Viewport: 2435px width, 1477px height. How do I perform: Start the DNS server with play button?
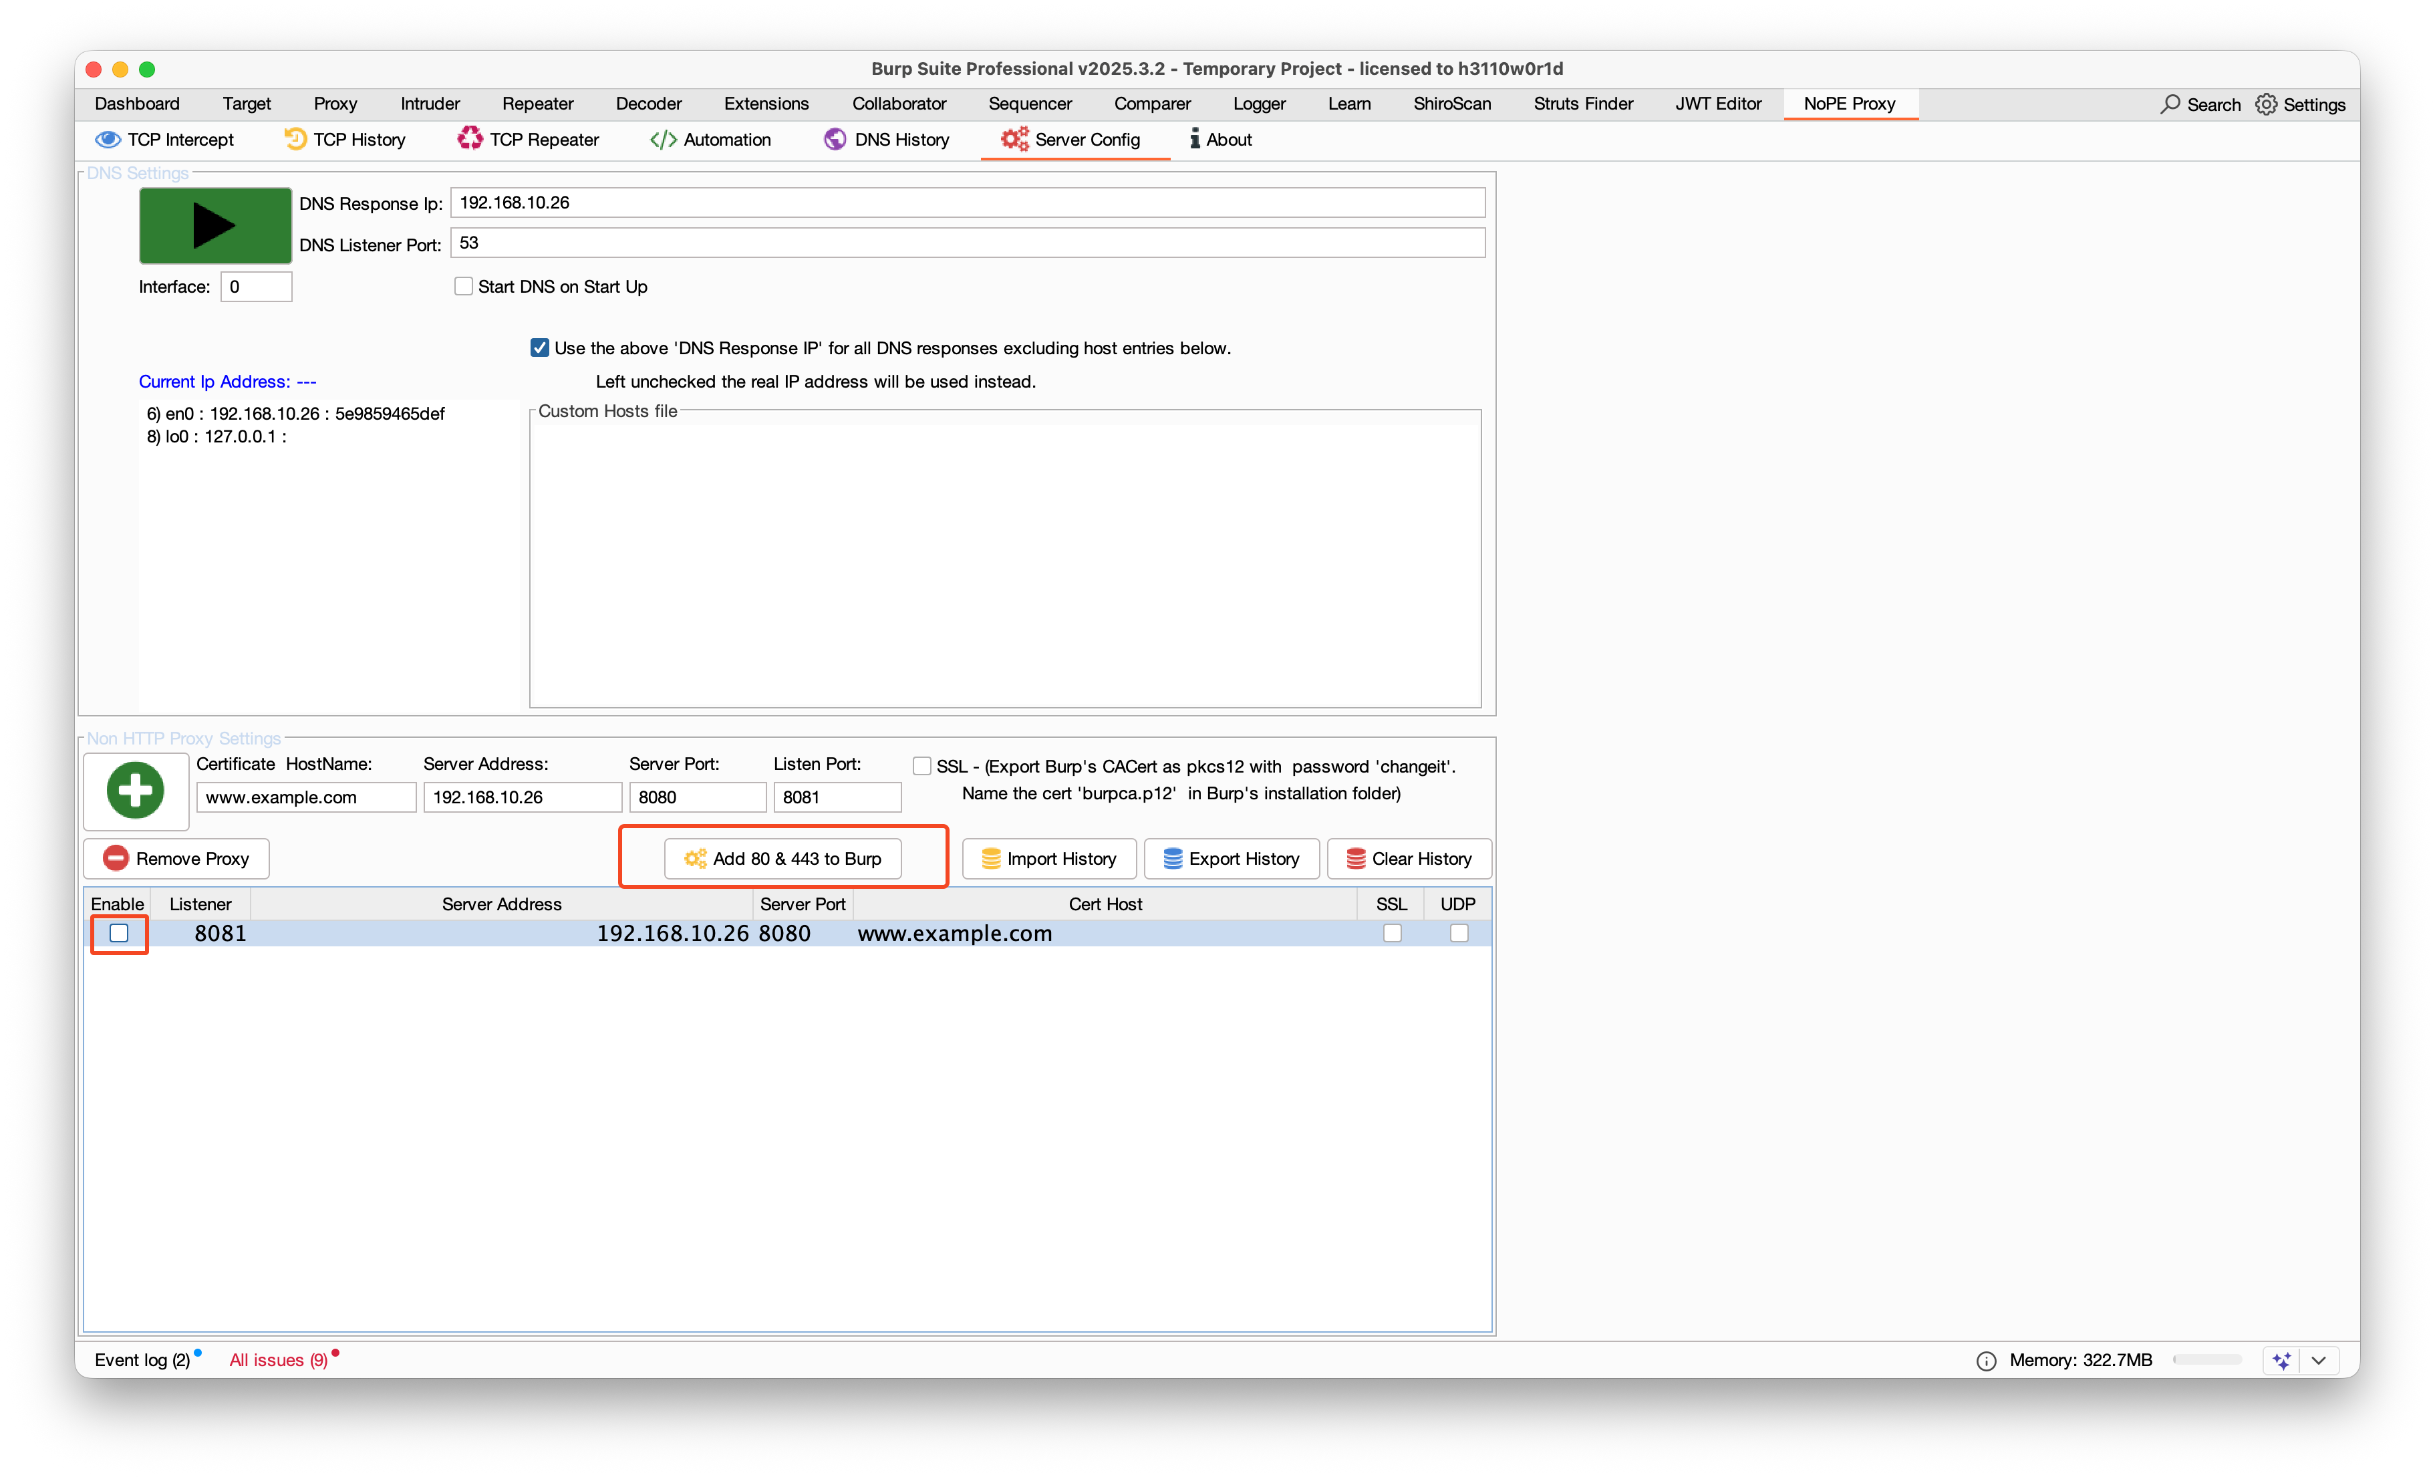pyautogui.click(x=214, y=225)
